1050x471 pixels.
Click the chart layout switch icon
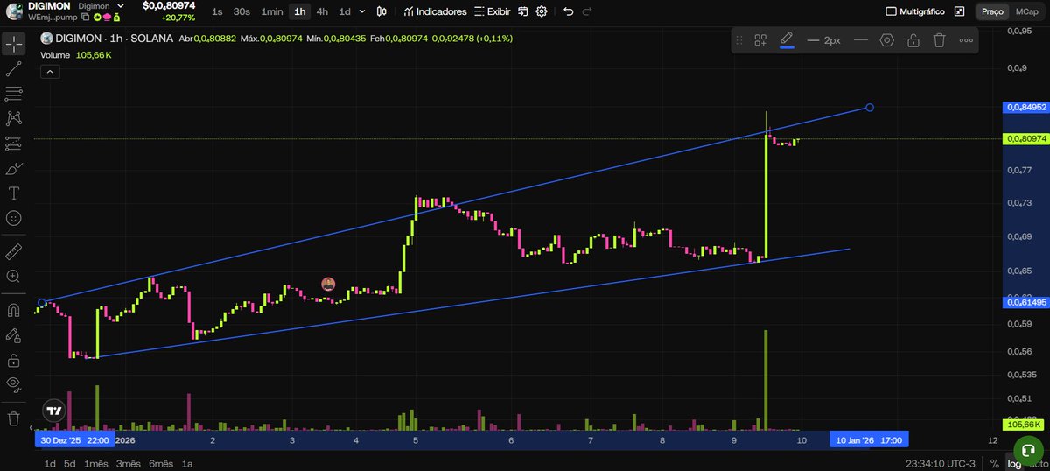[x=523, y=11]
